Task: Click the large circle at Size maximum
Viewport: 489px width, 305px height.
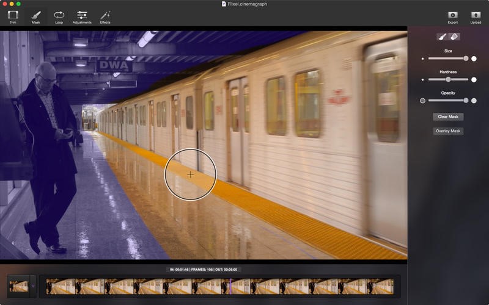Action: coord(474,59)
